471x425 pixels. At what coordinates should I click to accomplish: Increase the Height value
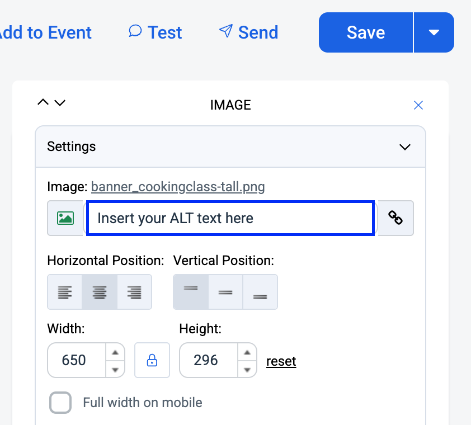coord(247,352)
